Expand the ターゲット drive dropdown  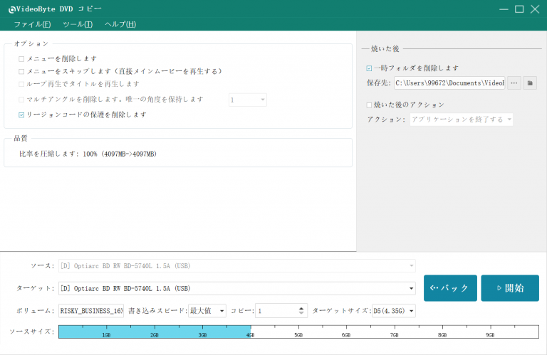412,289
